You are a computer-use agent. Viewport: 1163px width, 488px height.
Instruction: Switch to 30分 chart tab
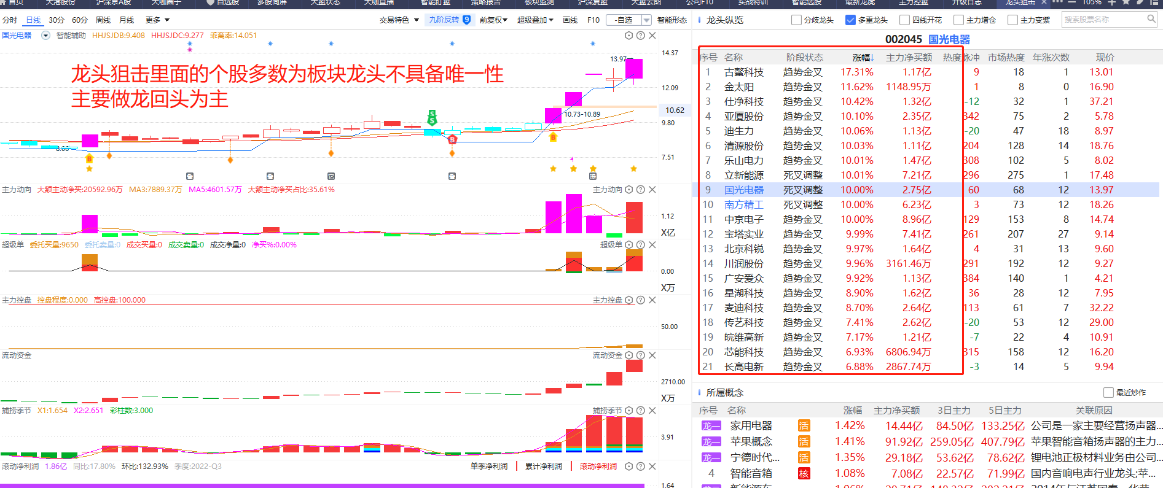click(x=56, y=20)
